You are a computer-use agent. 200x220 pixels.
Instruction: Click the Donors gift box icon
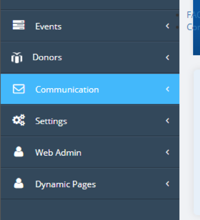tap(17, 57)
